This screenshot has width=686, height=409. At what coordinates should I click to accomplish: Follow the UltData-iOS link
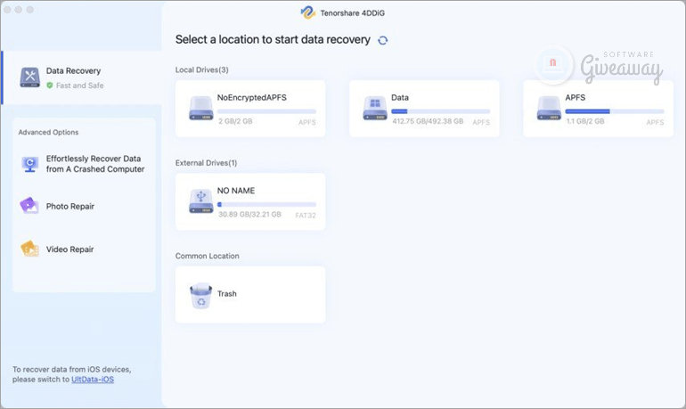point(93,380)
